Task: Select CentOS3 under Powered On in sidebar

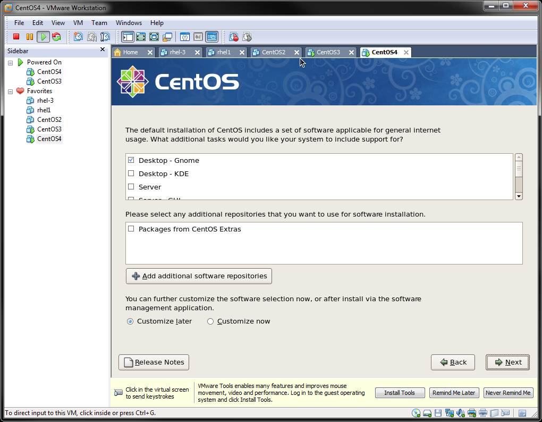Action: (x=49, y=81)
